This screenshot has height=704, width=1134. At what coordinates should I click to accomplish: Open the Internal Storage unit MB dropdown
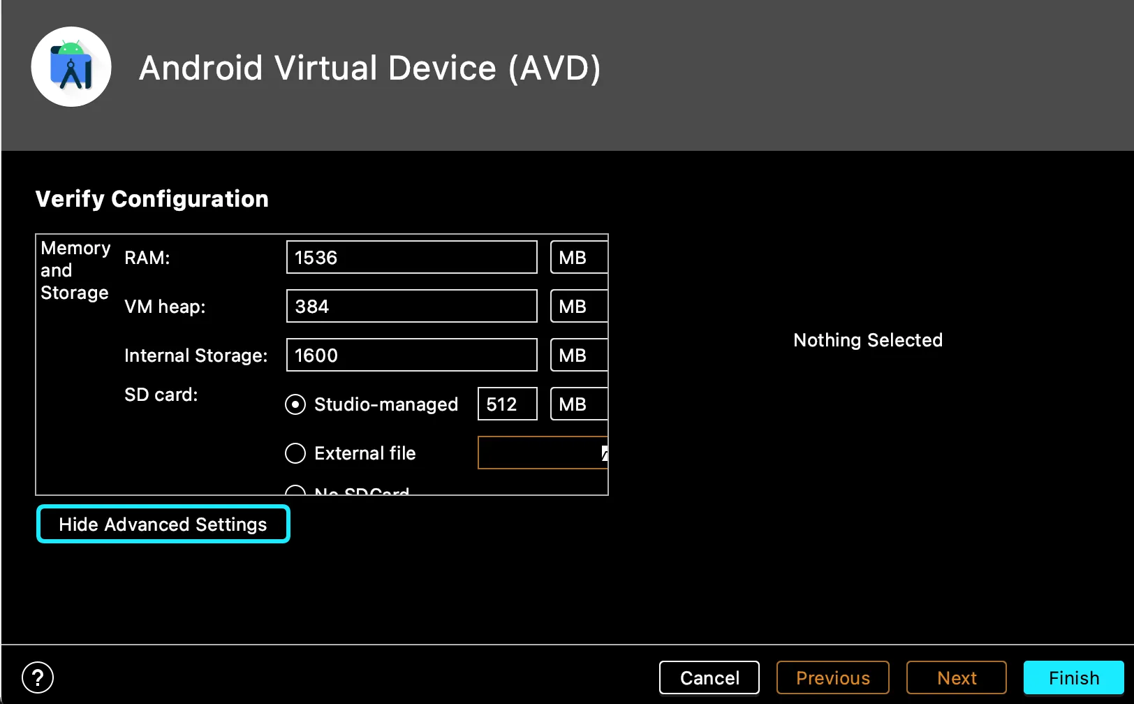579,355
